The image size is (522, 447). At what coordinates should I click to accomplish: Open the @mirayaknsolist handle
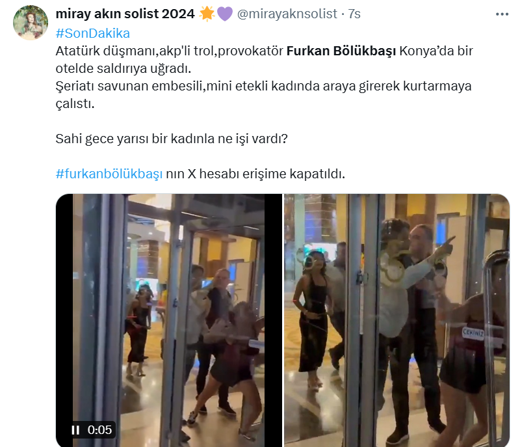[x=287, y=14]
